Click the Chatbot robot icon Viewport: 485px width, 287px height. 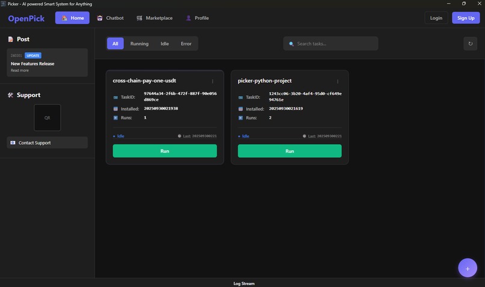pyautogui.click(x=100, y=18)
